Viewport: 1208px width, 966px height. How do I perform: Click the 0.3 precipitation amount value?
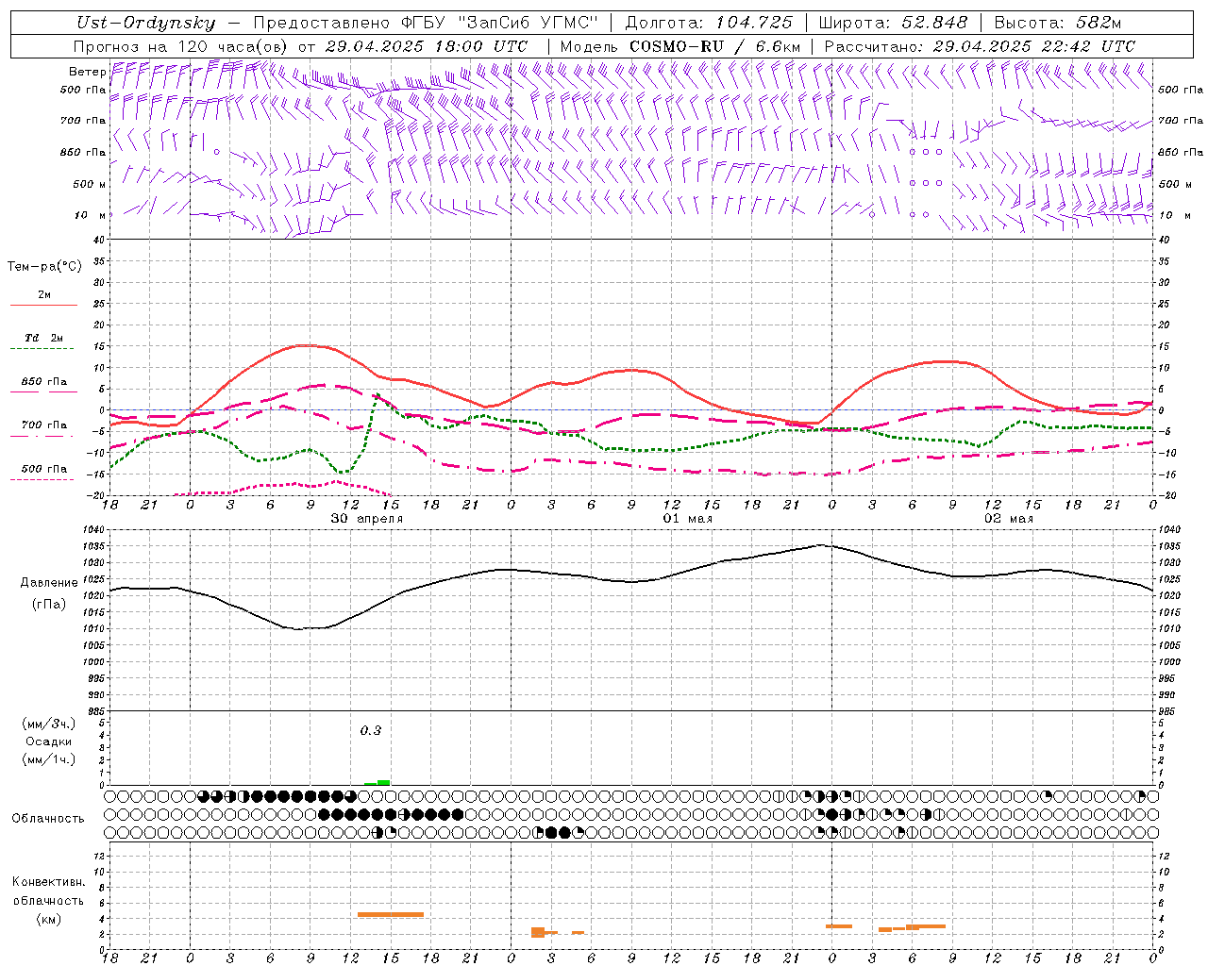click(371, 730)
